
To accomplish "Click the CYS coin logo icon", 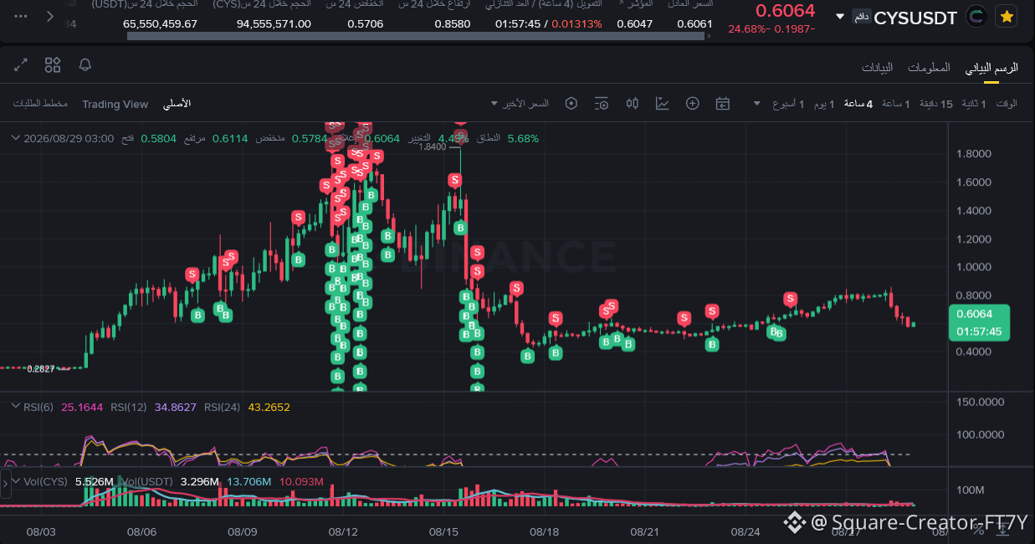I will 976,17.
